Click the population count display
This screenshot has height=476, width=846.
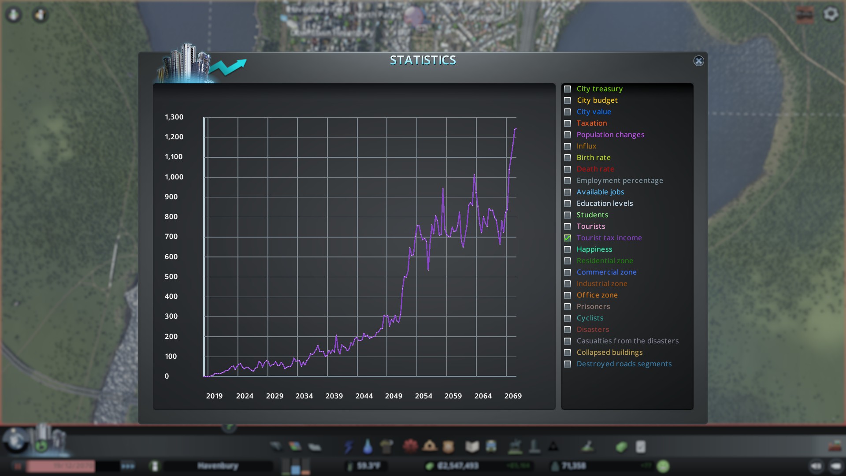tap(601, 466)
